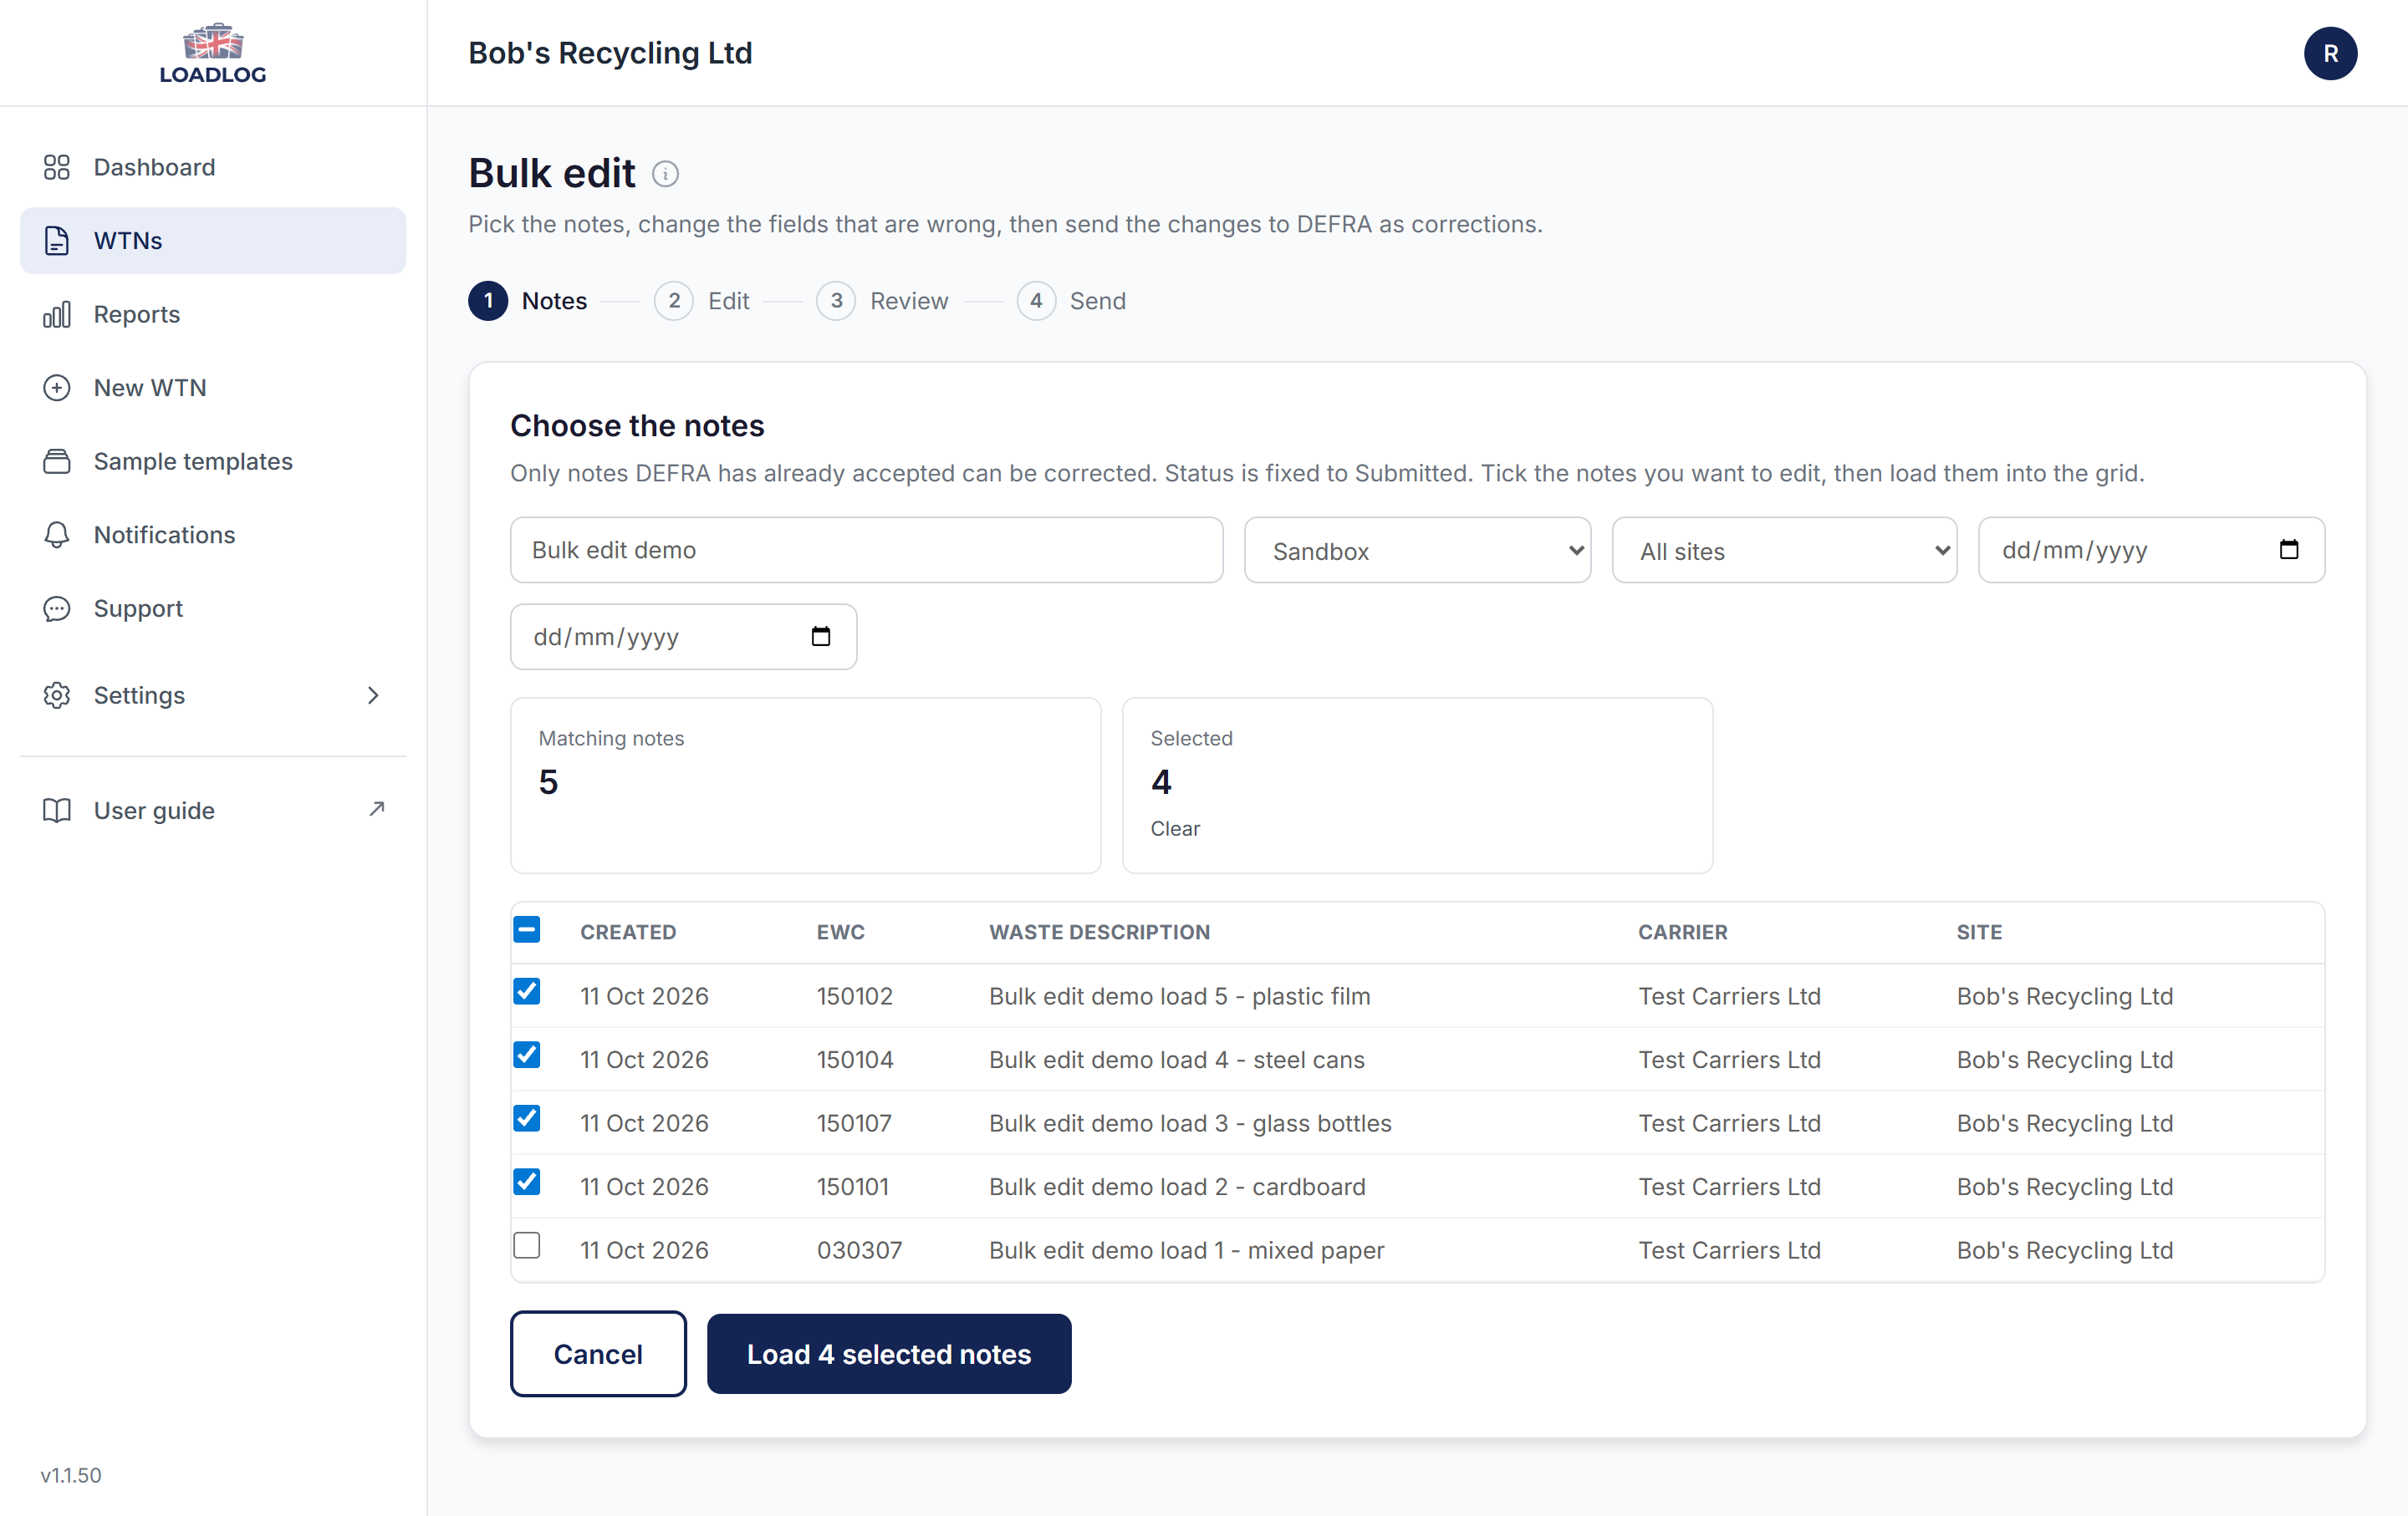Open calendar picker in first date field
This screenshot has width=2408, height=1516.
tap(2289, 550)
